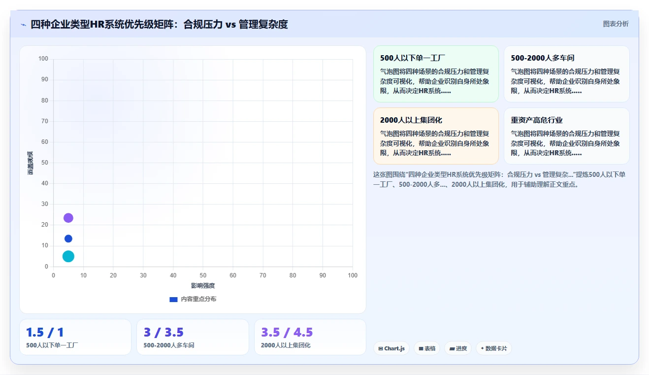Click the 数据卡片 tag chip
The width and height of the screenshot is (649, 375).
click(x=493, y=348)
